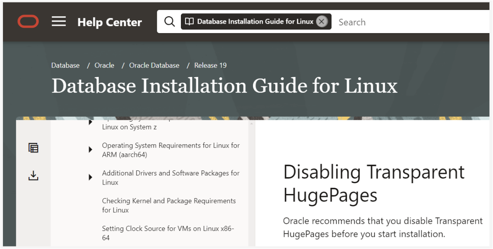Open Setting Clock Source for VMs topic
This screenshot has height=249, width=493.
(x=168, y=233)
